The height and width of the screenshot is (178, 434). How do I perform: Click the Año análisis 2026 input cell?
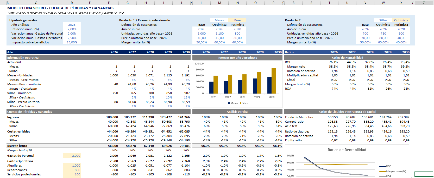(72, 25)
